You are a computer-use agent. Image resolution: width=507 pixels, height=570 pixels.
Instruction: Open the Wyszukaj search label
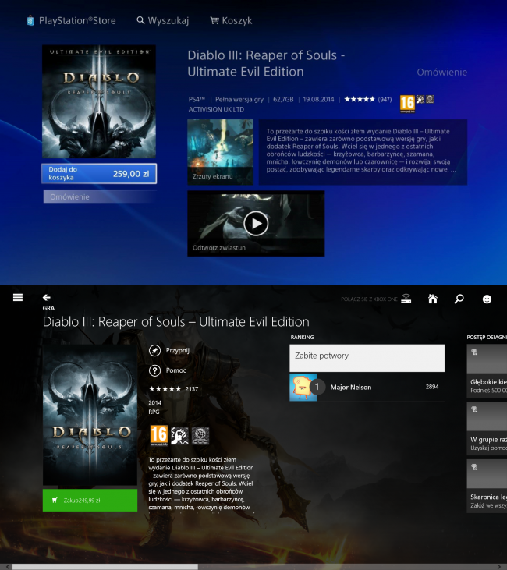[x=168, y=21]
